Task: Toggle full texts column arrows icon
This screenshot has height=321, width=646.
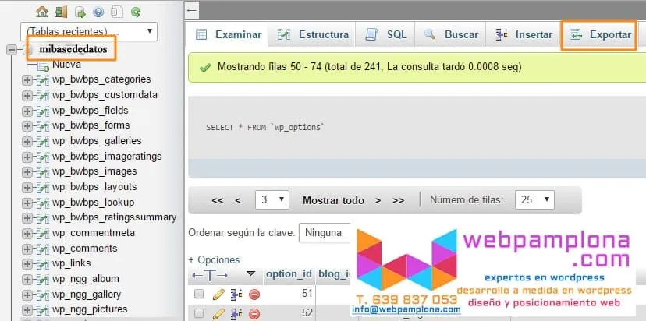Action: 210,275
